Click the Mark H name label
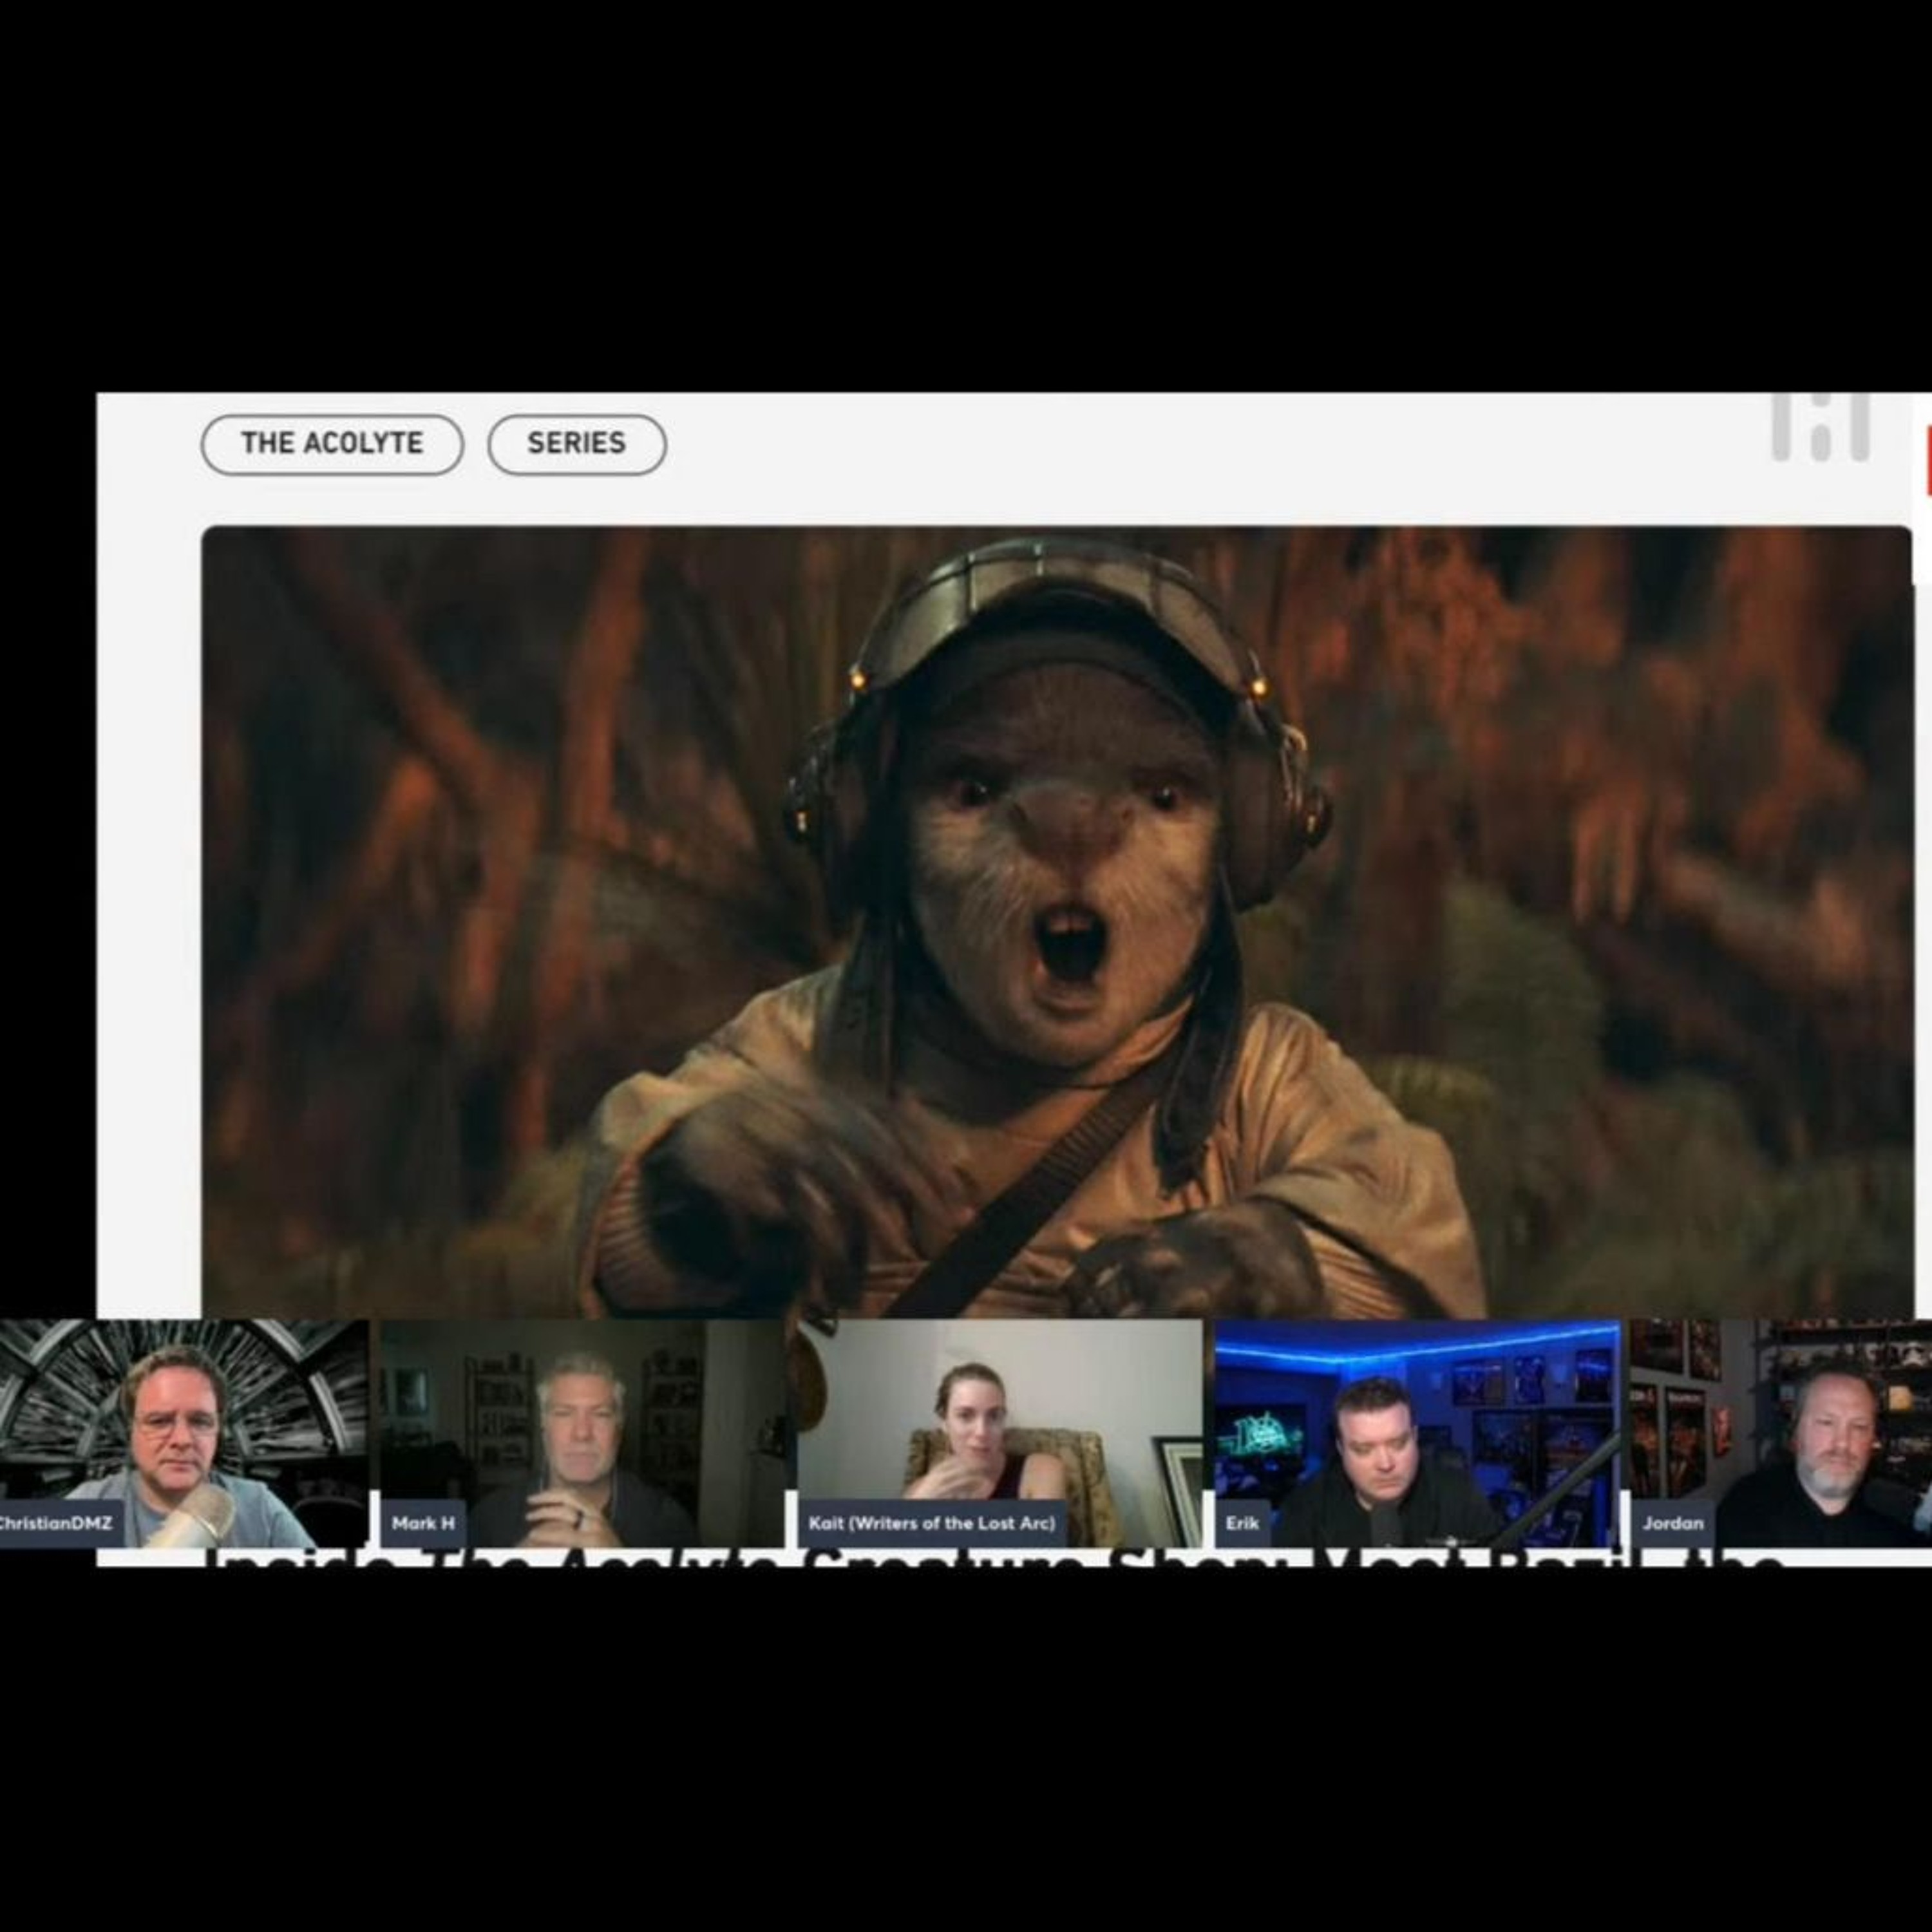Image resolution: width=1932 pixels, height=1932 pixels. pos(423,1524)
